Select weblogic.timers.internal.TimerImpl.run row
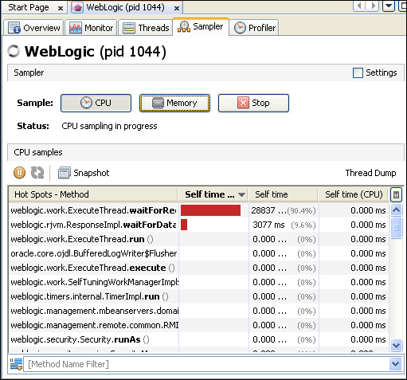Image resolution: width=407 pixels, height=380 pixels. (x=199, y=296)
